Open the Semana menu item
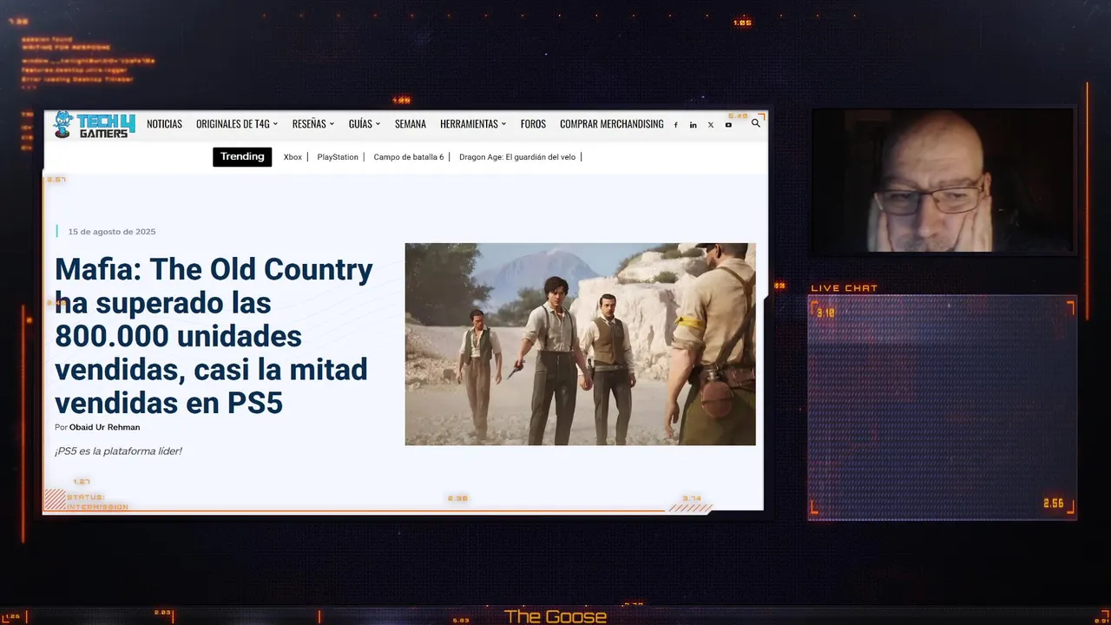The height and width of the screenshot is (625, 1111). [x=411, y=124]
